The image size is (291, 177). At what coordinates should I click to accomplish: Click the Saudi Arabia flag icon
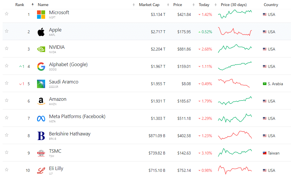tap(265, 83)
